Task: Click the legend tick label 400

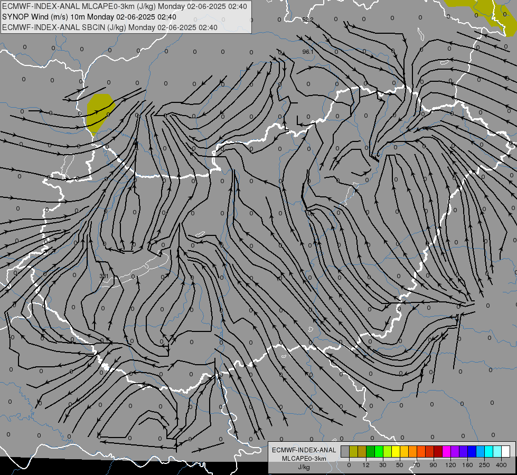Action: click(x=501, y=465)
